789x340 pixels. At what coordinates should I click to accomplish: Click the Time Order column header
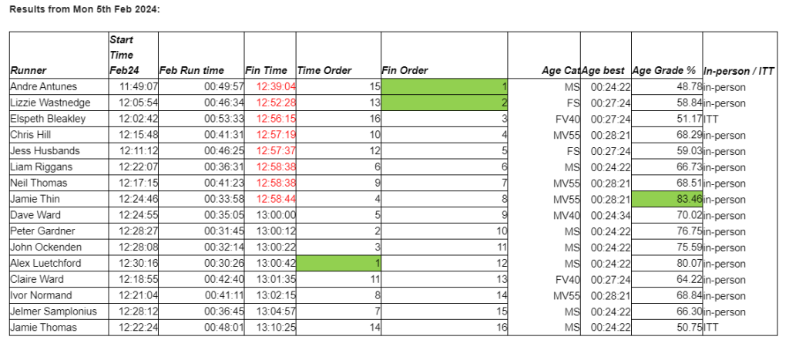[x=324, y=70]
